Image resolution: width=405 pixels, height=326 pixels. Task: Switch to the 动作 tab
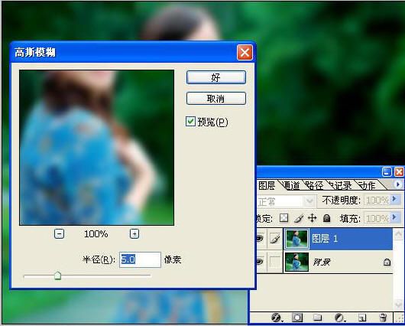(368, 185)
